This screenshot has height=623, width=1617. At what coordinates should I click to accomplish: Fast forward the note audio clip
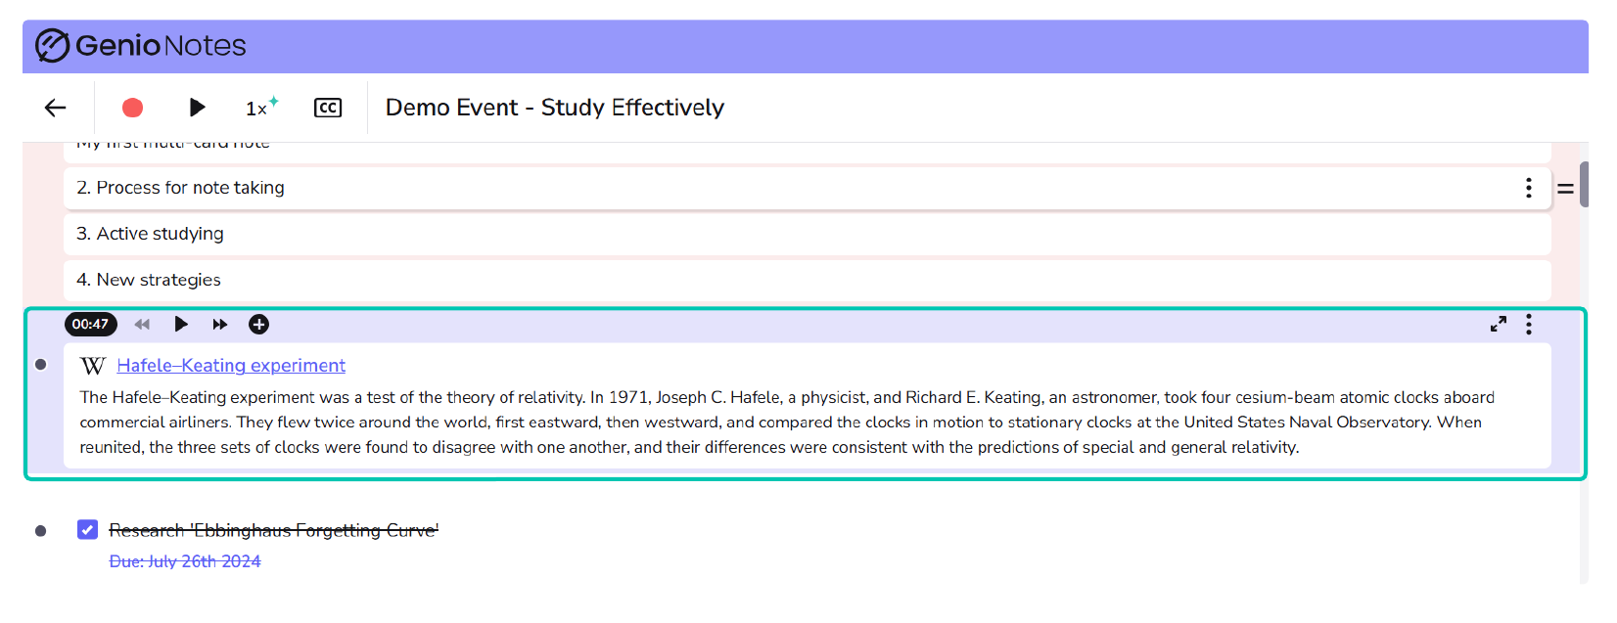click(x=220, y=324)
